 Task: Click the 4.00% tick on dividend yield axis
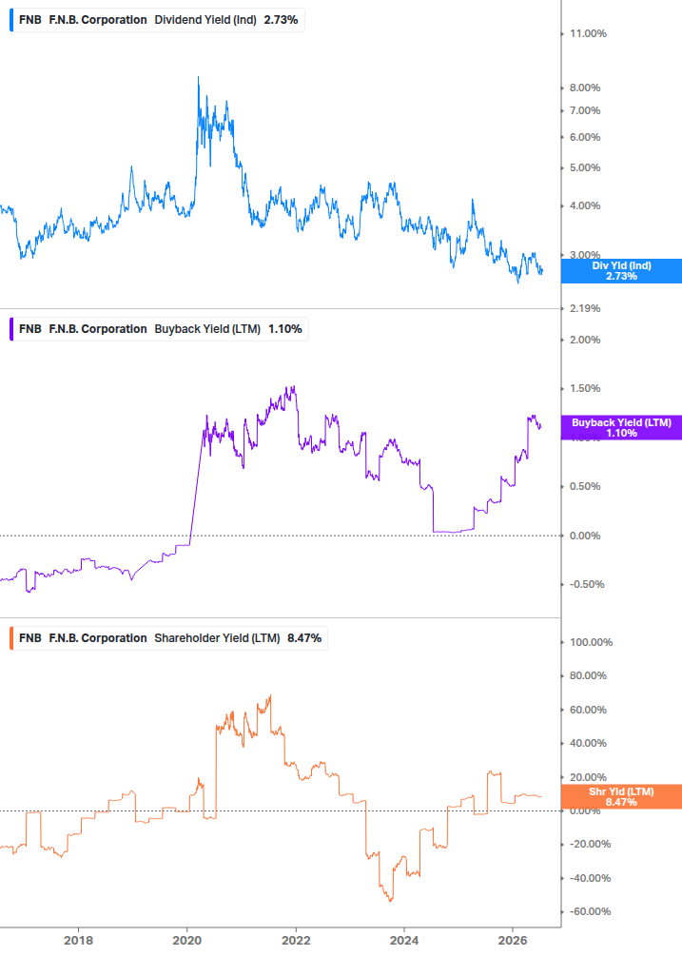click(585, 206)
